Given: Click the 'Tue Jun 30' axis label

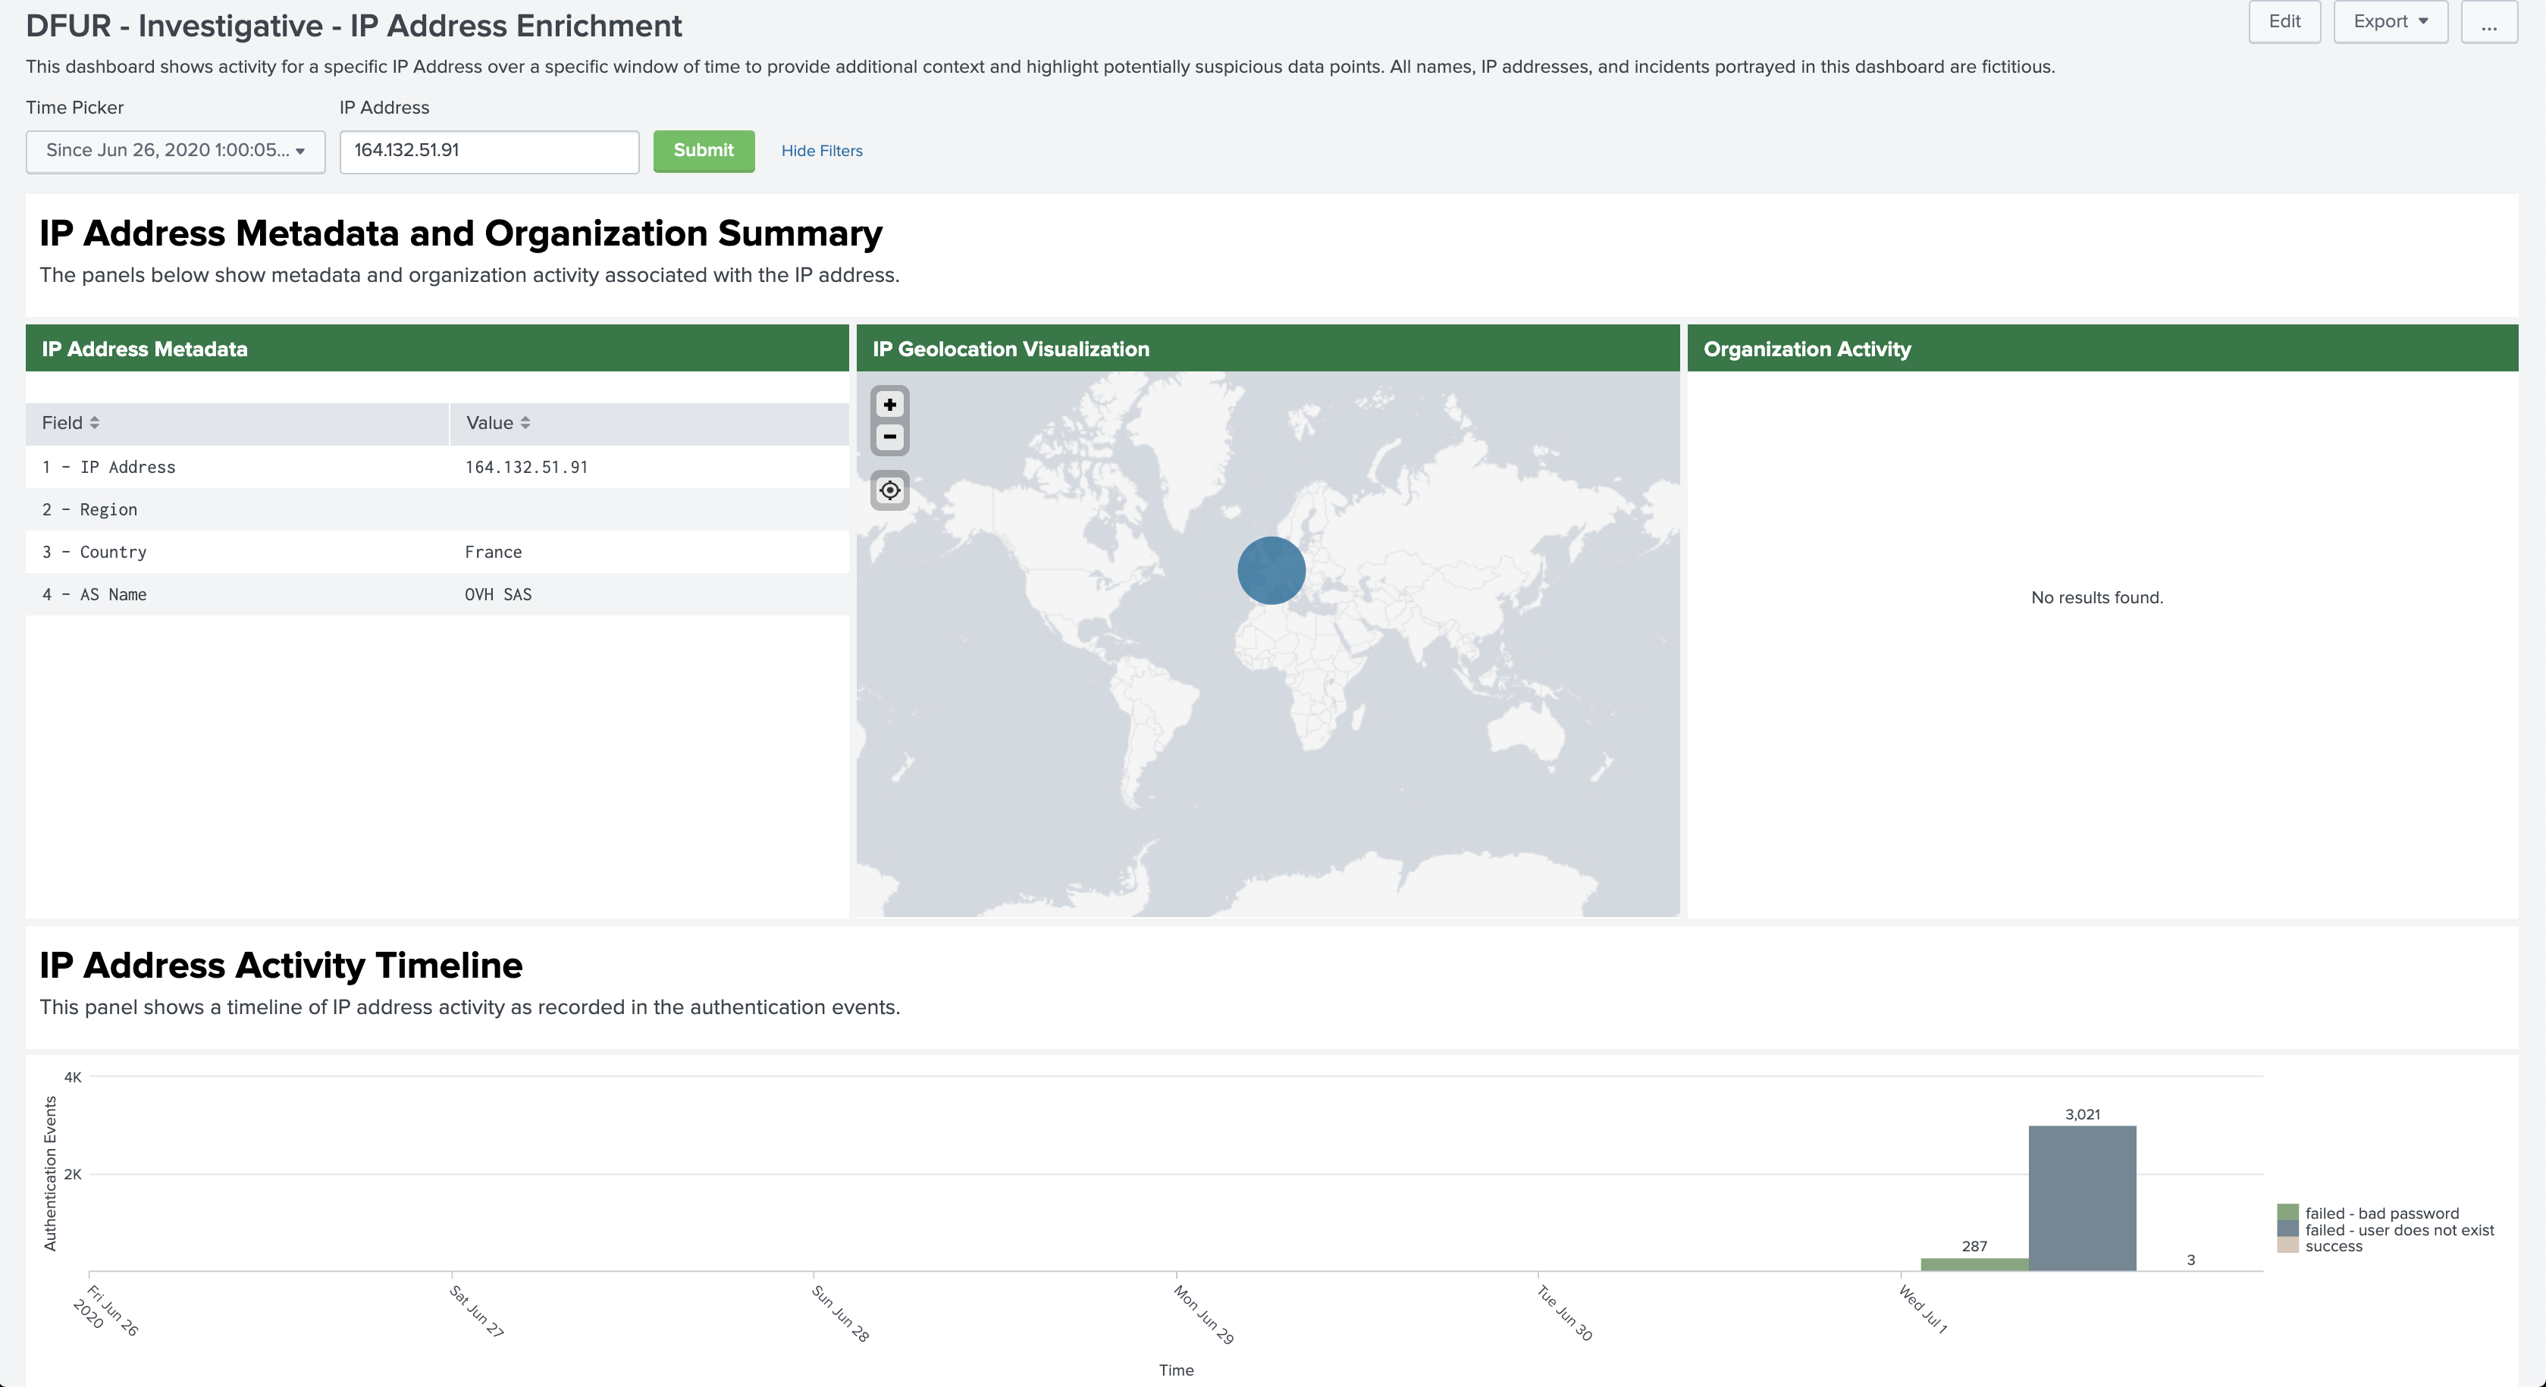Looking at the screenshot, I should (1563, 1313).
